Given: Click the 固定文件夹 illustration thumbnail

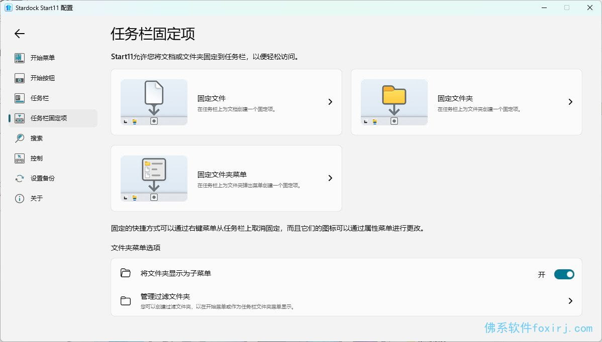Looking at the screenshot, I should coord(394,102).
